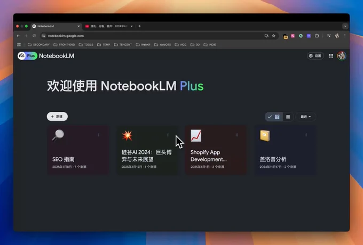Open the TEMP bookmarks folder
This screenshot has height=245, width=363.
[x=104, y=45]
